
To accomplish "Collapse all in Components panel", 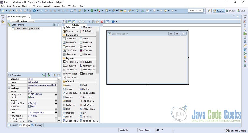I will pyautogui.click(x=58, y=25).
